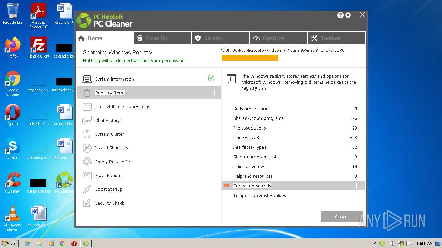
Task: Click the 10:00 AM taskbar clock
Action: click(424, 244)
